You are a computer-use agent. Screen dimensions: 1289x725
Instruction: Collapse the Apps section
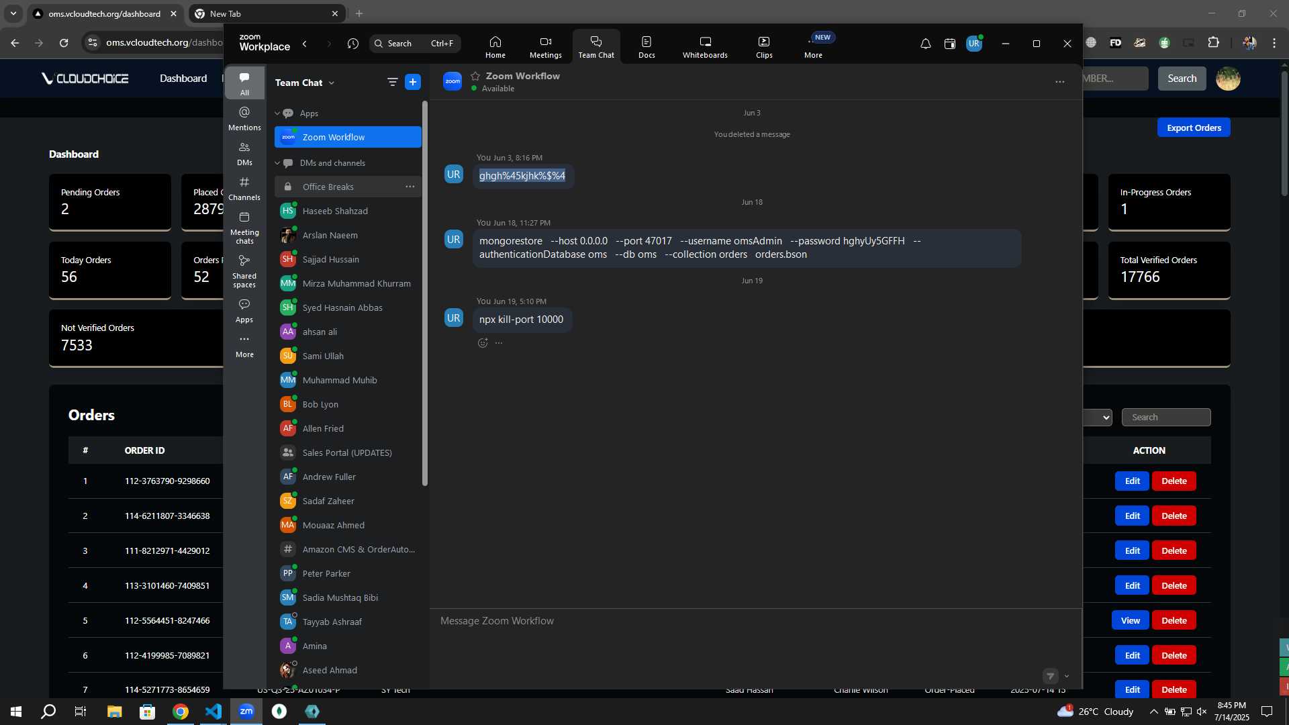277,113
